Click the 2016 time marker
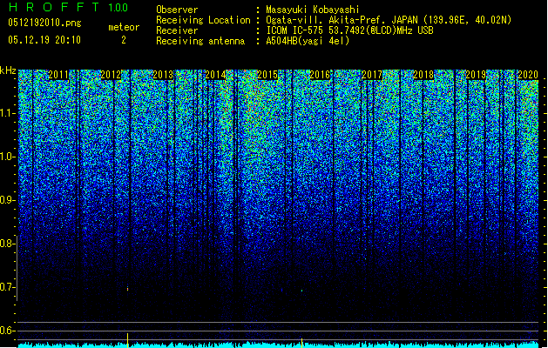This screenshot has height=348, width=548. 320,75
